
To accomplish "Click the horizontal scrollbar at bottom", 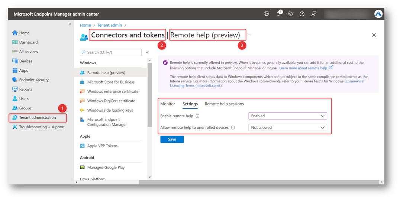I will pyautogui.click(x=259, y=182).
